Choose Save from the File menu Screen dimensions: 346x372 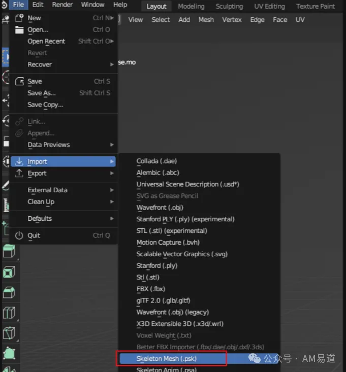click(63, 81)
